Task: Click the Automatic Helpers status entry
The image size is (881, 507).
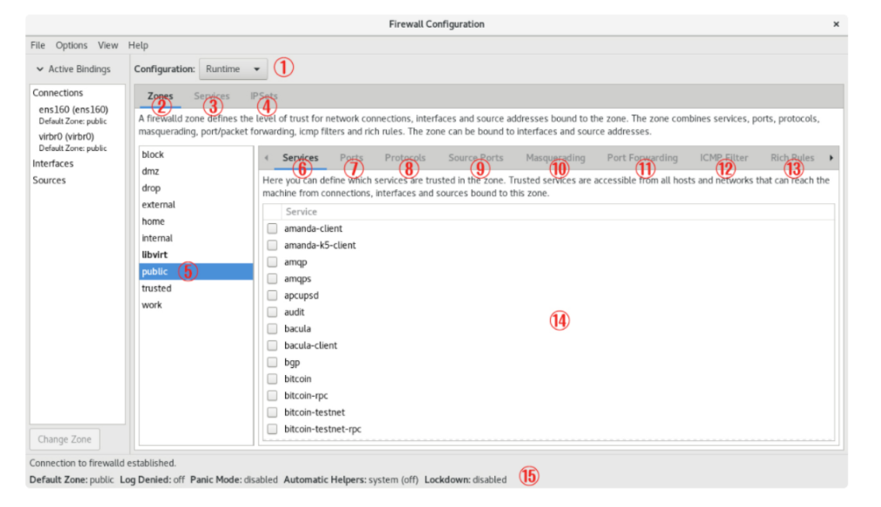Action: click(351, 479)
